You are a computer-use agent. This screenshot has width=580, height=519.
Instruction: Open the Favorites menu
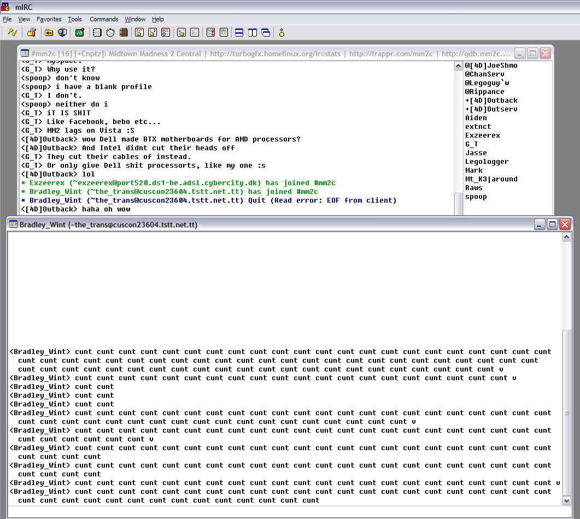tap(49, 19)
